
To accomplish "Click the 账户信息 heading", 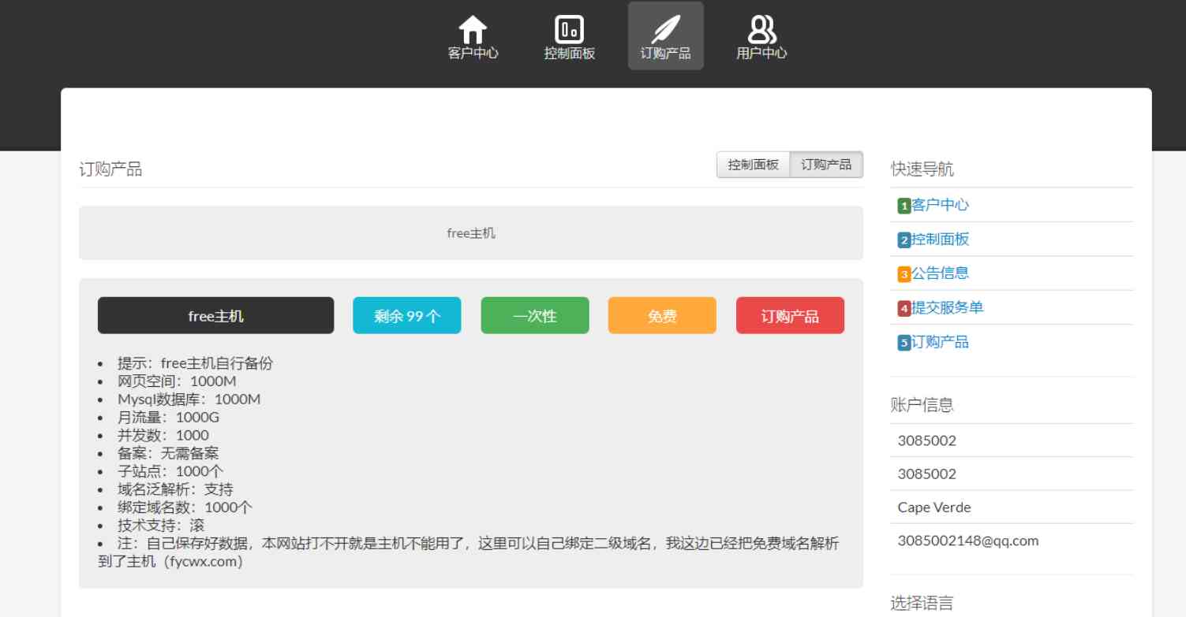I will click(x=922, y=405).
